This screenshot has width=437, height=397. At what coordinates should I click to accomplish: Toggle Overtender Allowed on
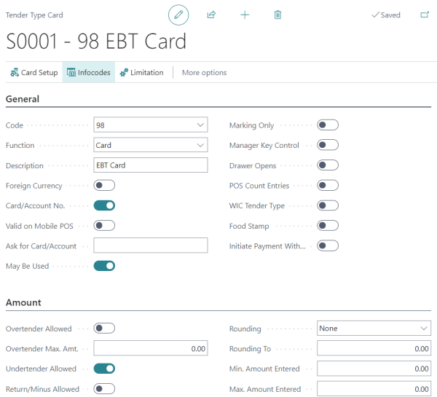[x=104, y=328]
